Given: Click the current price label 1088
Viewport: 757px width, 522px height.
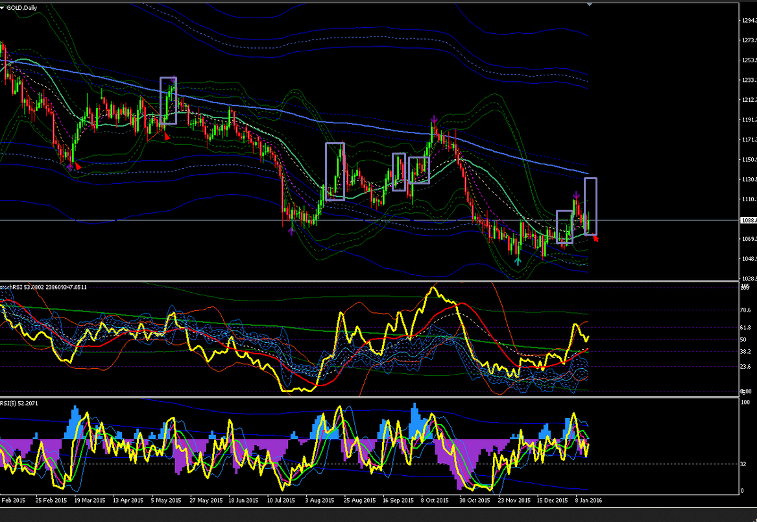Looking at the screenshot, I should coord(749,220).
